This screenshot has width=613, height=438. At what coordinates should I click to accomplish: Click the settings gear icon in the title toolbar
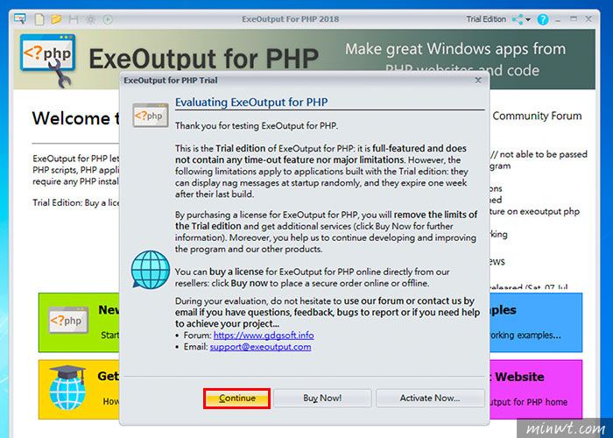point(90,18)
